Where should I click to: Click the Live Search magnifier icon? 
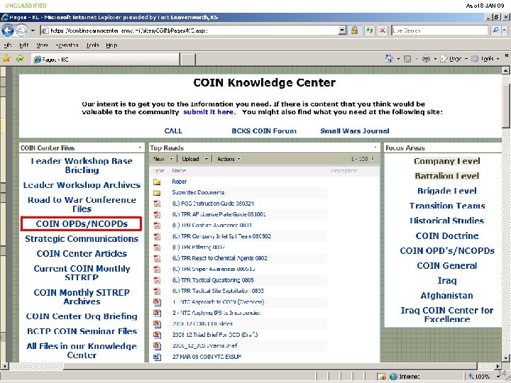(x=495, y=30)
